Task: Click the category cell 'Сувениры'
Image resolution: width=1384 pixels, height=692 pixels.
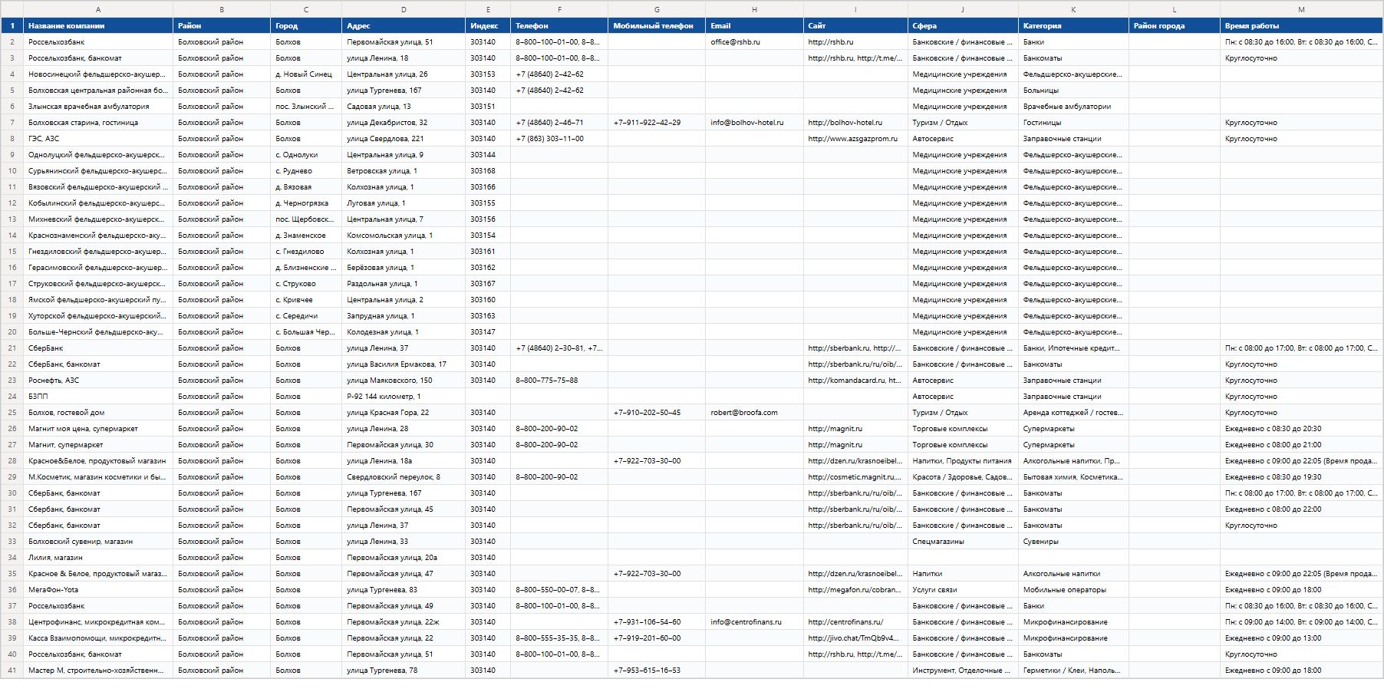Action: (x=1073, y=542)
